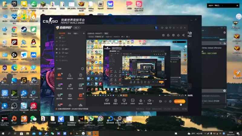Open the mode switch pill beside the logo
This screenshot has width=242, height=136.
77,28
